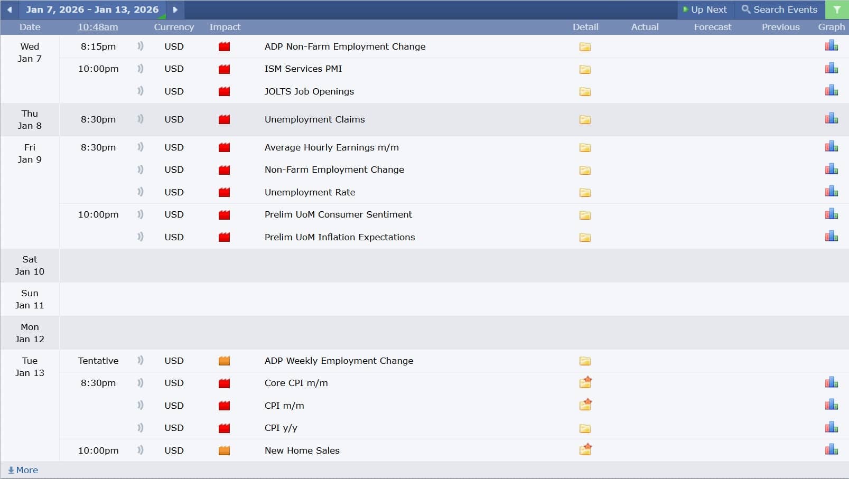The image size is (849, 479).
Task: Open detail folder for JOLTS Job Openings
Action: (x=585, y=92)
